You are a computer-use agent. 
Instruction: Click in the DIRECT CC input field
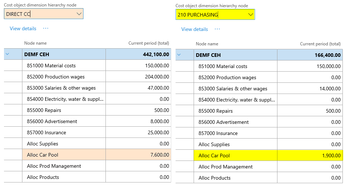click(x=40, y=14)
